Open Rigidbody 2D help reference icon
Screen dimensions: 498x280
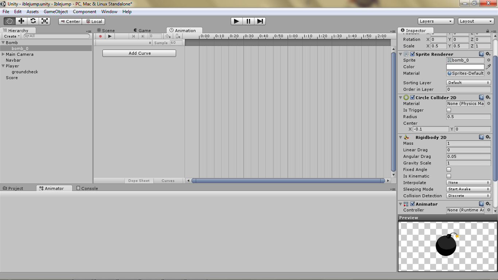pos(481,137)
